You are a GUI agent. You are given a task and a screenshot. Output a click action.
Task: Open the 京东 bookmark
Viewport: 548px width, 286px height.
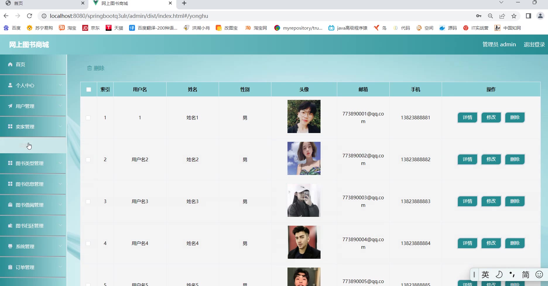pyautogui.click(x=91, y=28)
